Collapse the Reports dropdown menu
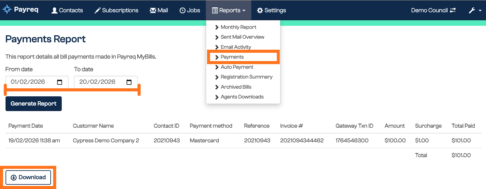Viewport: 486px width, 189px height. click(x=229, y=10)
